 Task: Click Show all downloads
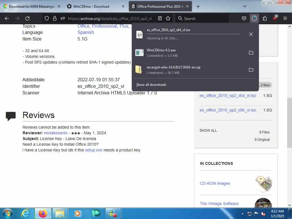pyautogui.click(x=151, y=85)
